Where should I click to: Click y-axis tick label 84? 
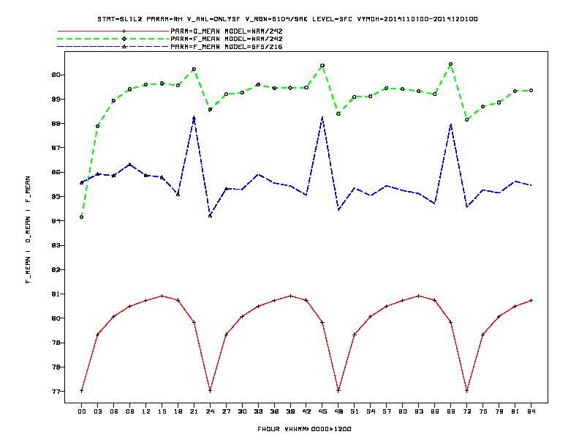pos(56,221)
